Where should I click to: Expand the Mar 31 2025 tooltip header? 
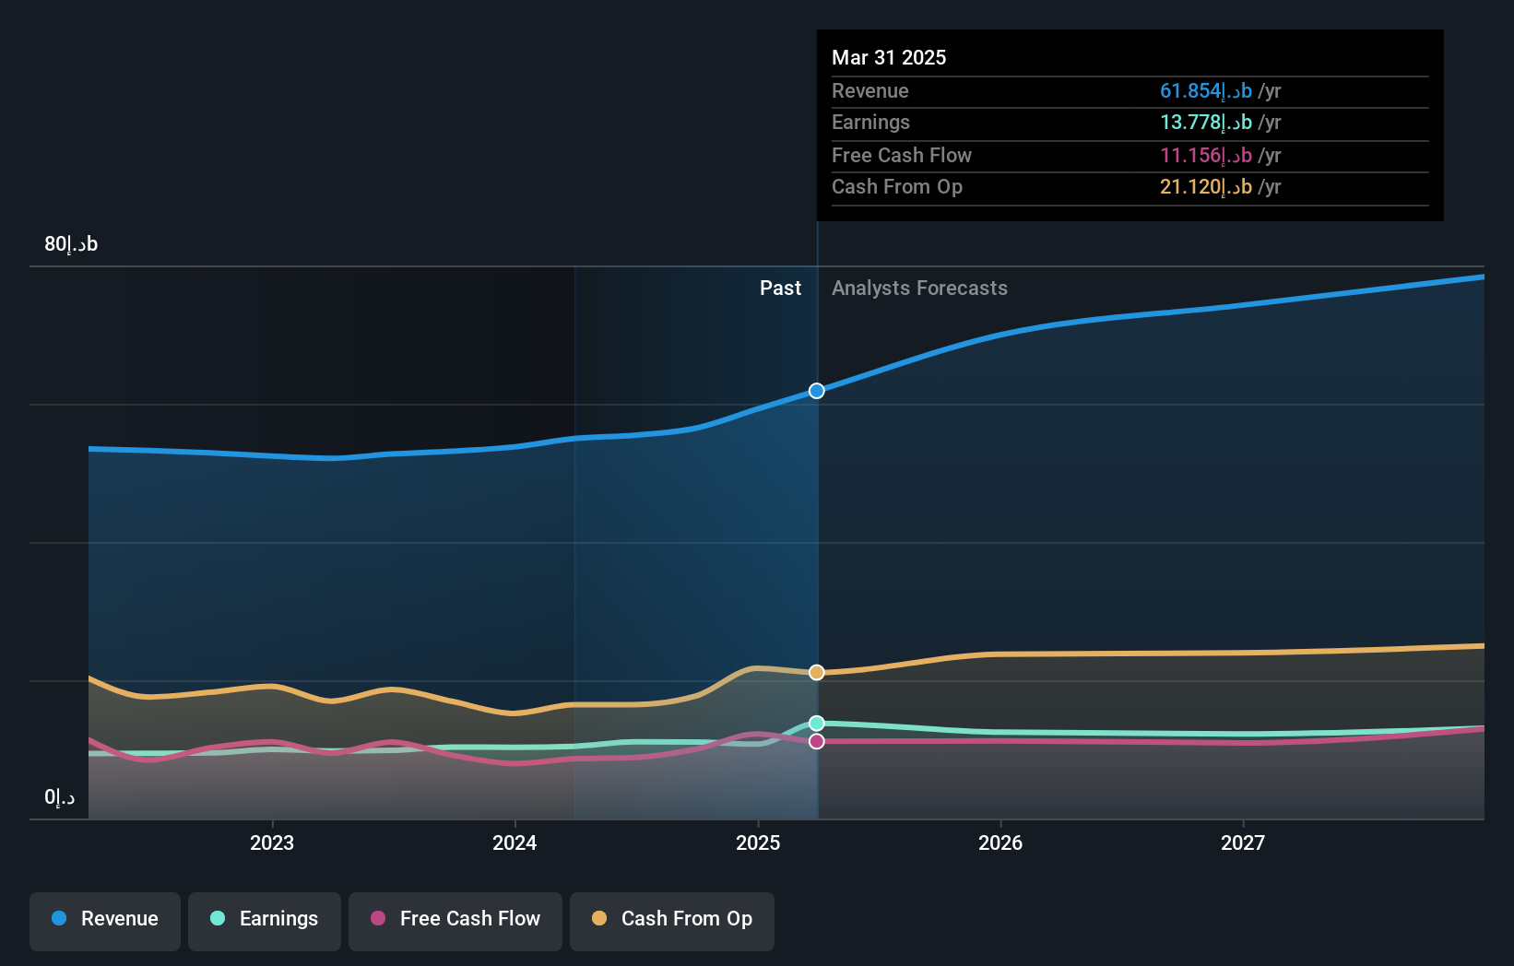[888, 57]
